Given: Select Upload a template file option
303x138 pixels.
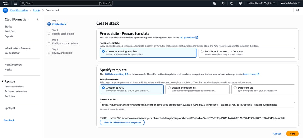Looking at the screenshot, I should pyautogui.click(x=169, y=88).
